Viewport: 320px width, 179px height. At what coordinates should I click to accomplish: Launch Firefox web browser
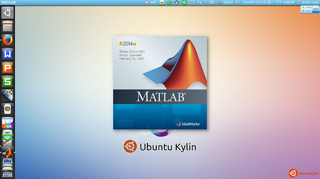pyautogui.click(x=7, y=40)
